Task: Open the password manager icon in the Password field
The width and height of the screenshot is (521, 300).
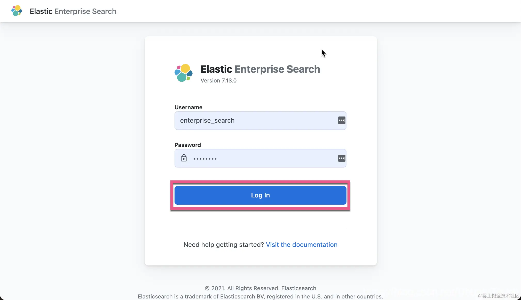Action: click(x=342, y=158)
